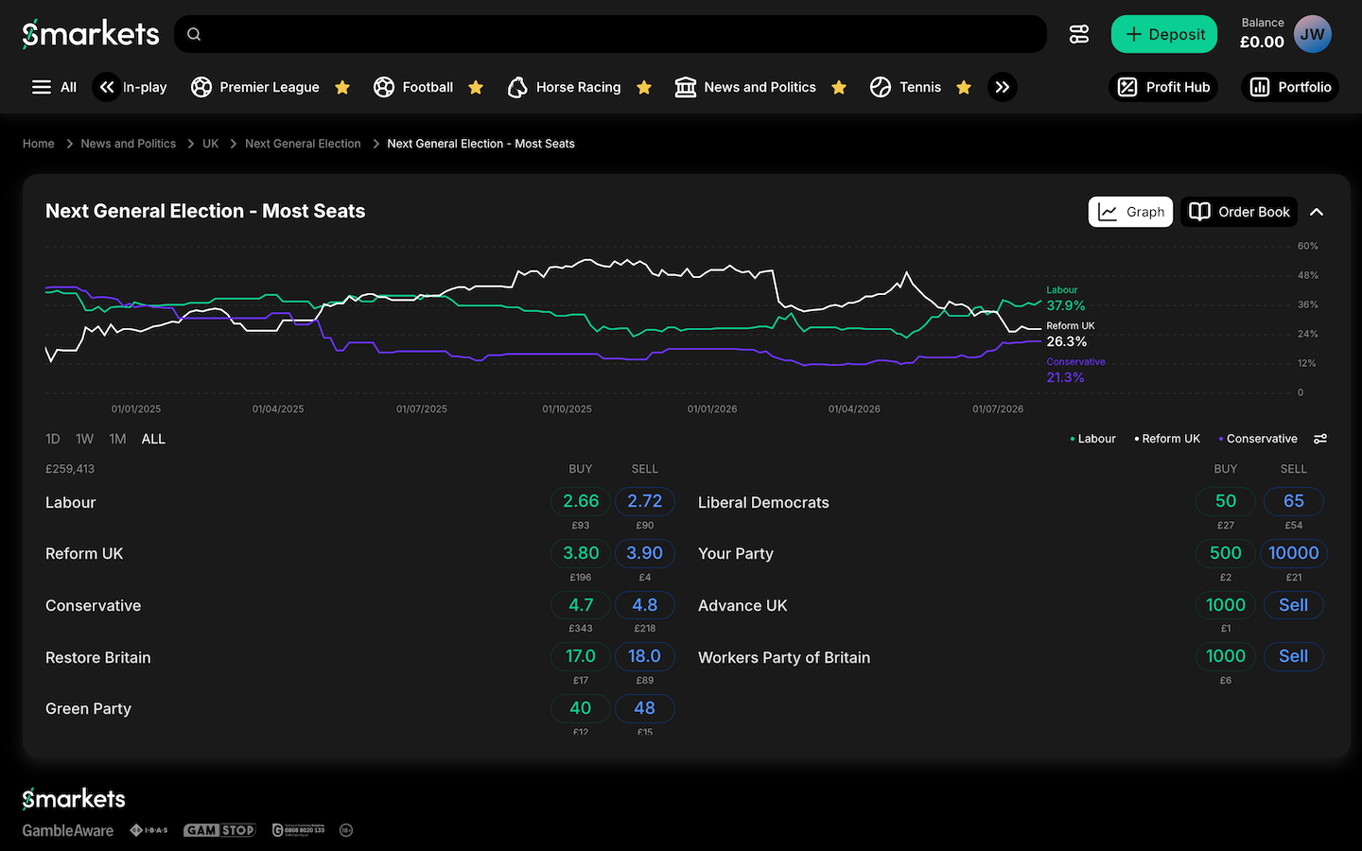Click the Deposit button
The image size is (1362, 851).
pyautogui.click(x=1164, y=34)
